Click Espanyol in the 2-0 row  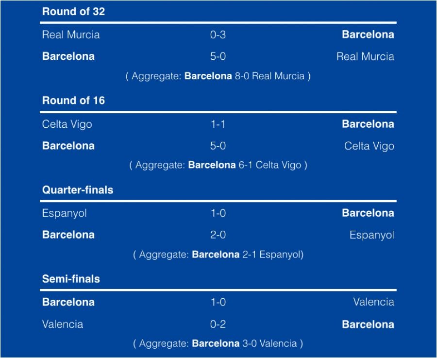click(x=371, y=235)
